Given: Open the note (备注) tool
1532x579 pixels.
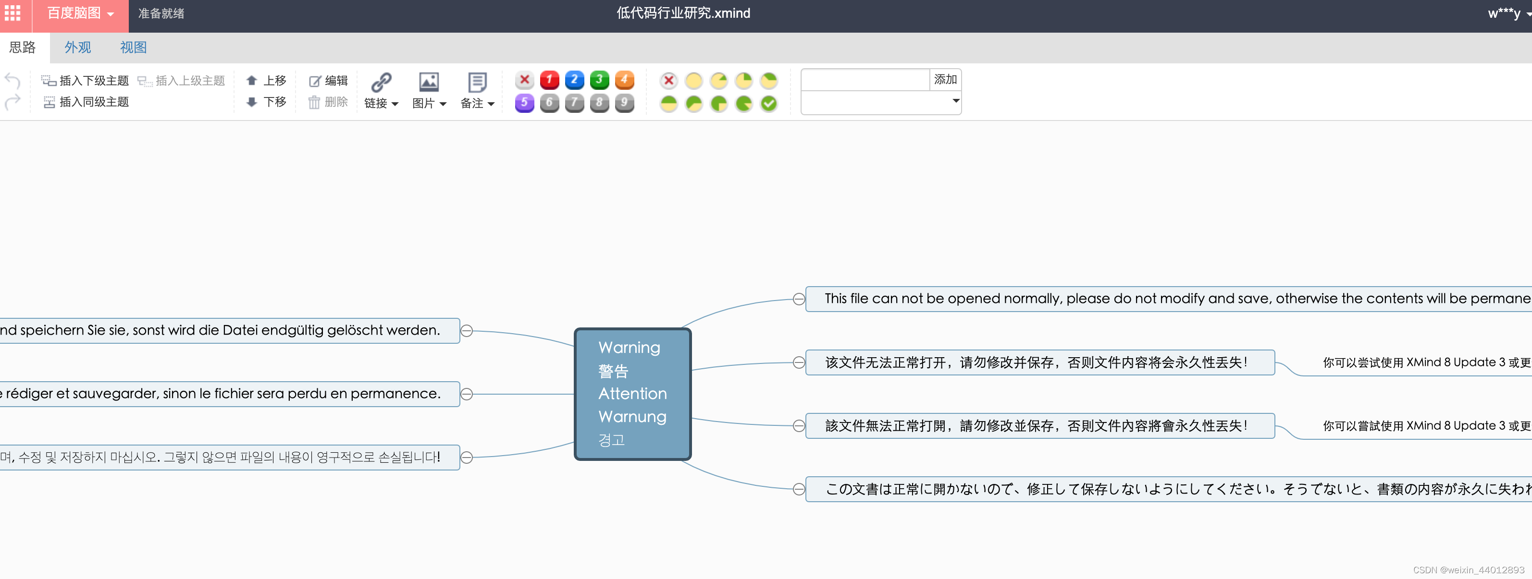Looking at the screenshot, I should click(477, 91).
